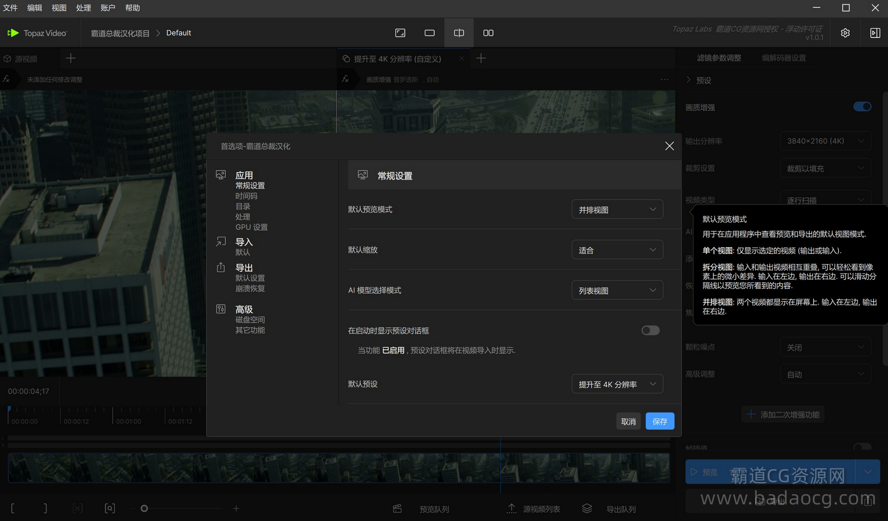Open 默认预设 dropdown showing 提升至 4K
This screenshot has width=888, height=521.
pyautogui.click(x=617, y=384)
